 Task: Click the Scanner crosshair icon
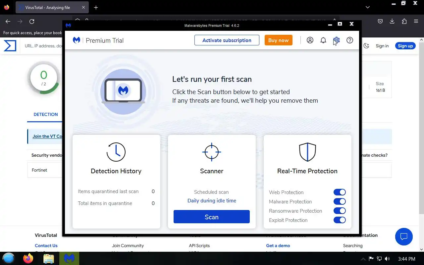212,152
